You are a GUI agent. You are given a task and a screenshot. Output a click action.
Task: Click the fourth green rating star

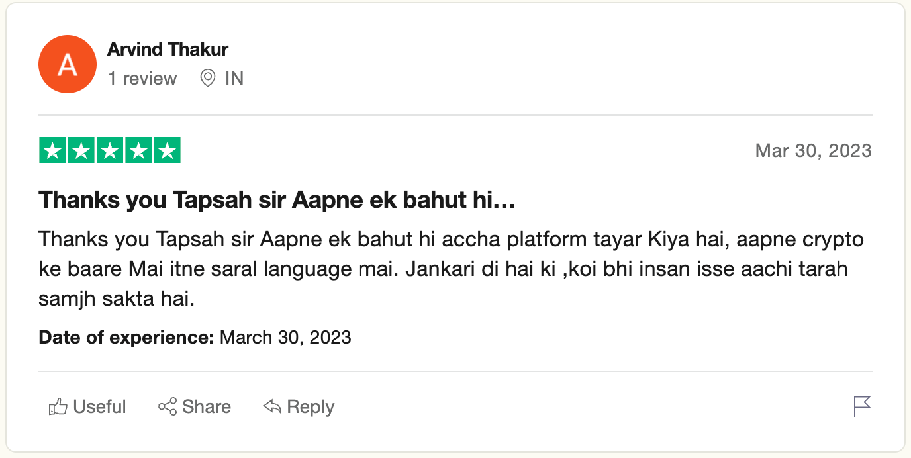[138, 152]
